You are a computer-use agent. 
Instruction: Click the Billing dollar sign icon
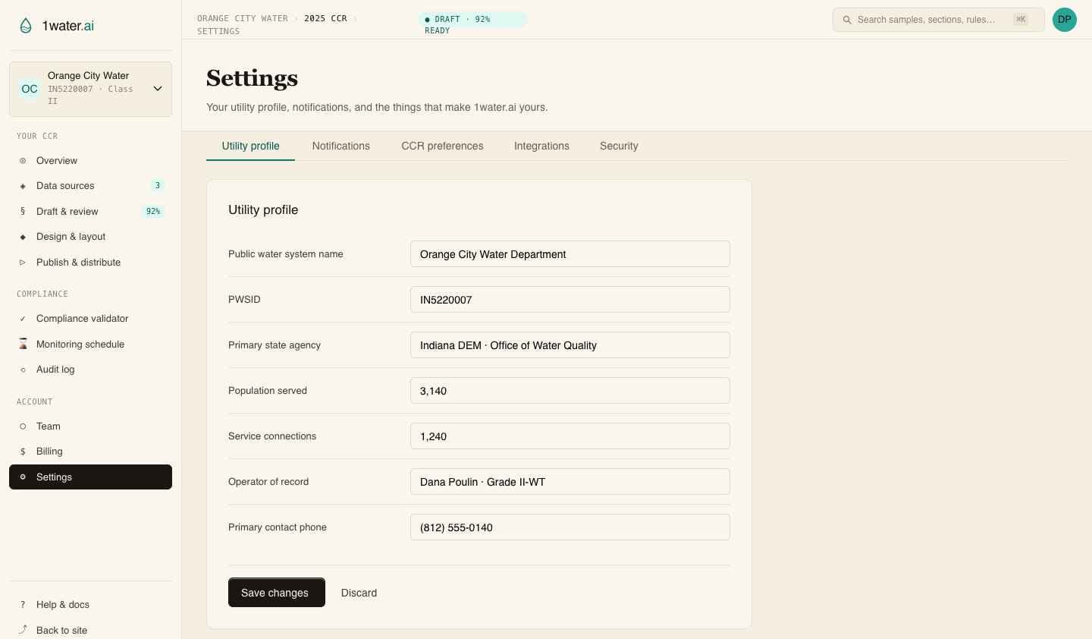[x=23, y=452]
